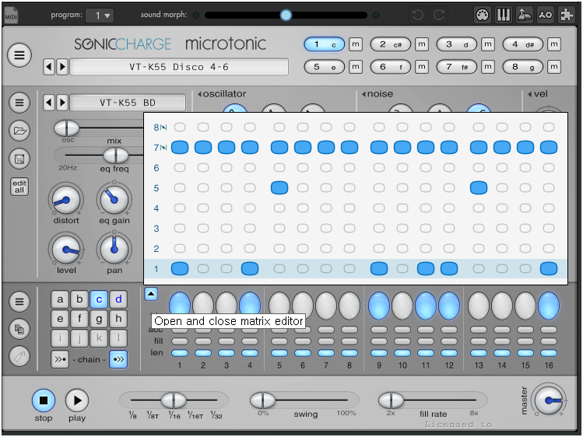
Task: Toggle the chain end button right of chain
Action: [x=118, y=359]
